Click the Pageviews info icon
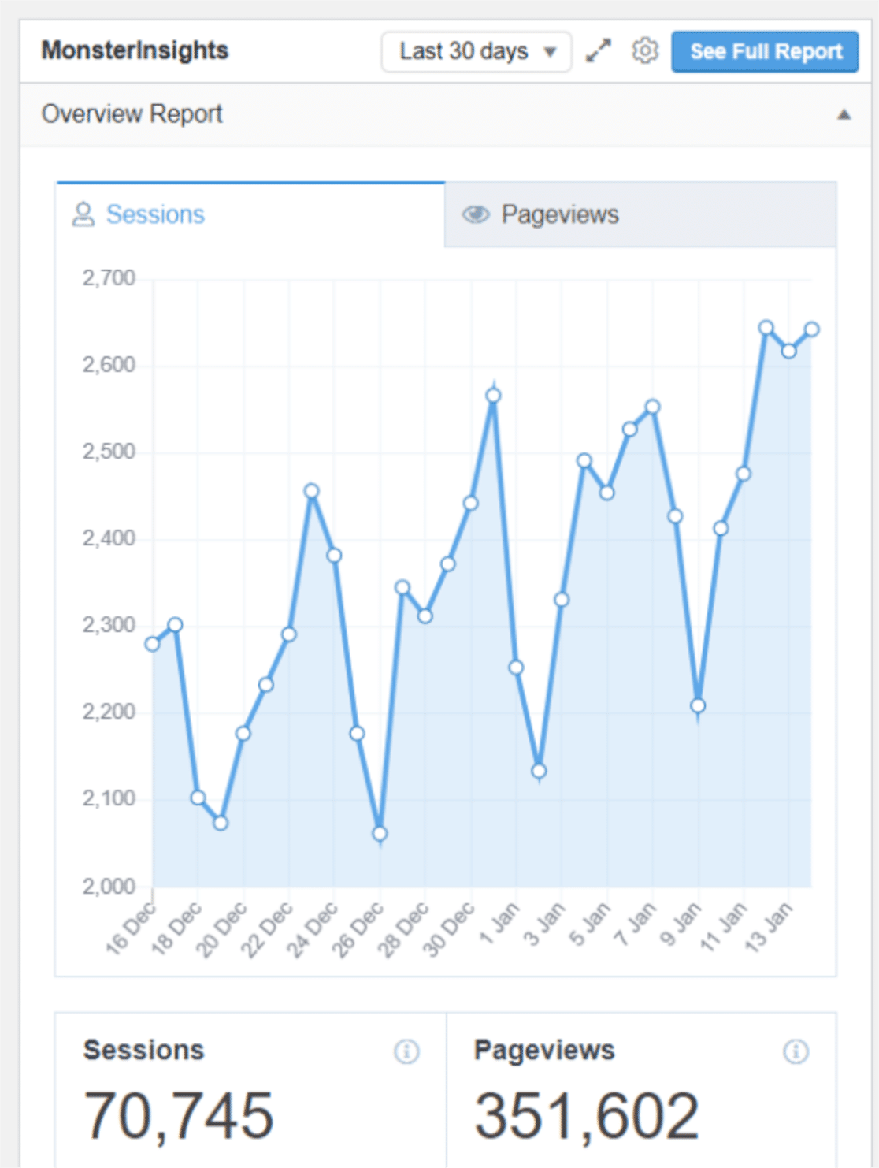Screen dimensions: 879x1168 pyautogui.click(x=796, y=1051)
